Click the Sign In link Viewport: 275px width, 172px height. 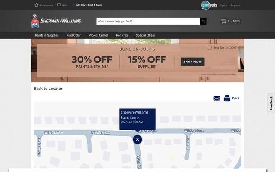(223, 6)
